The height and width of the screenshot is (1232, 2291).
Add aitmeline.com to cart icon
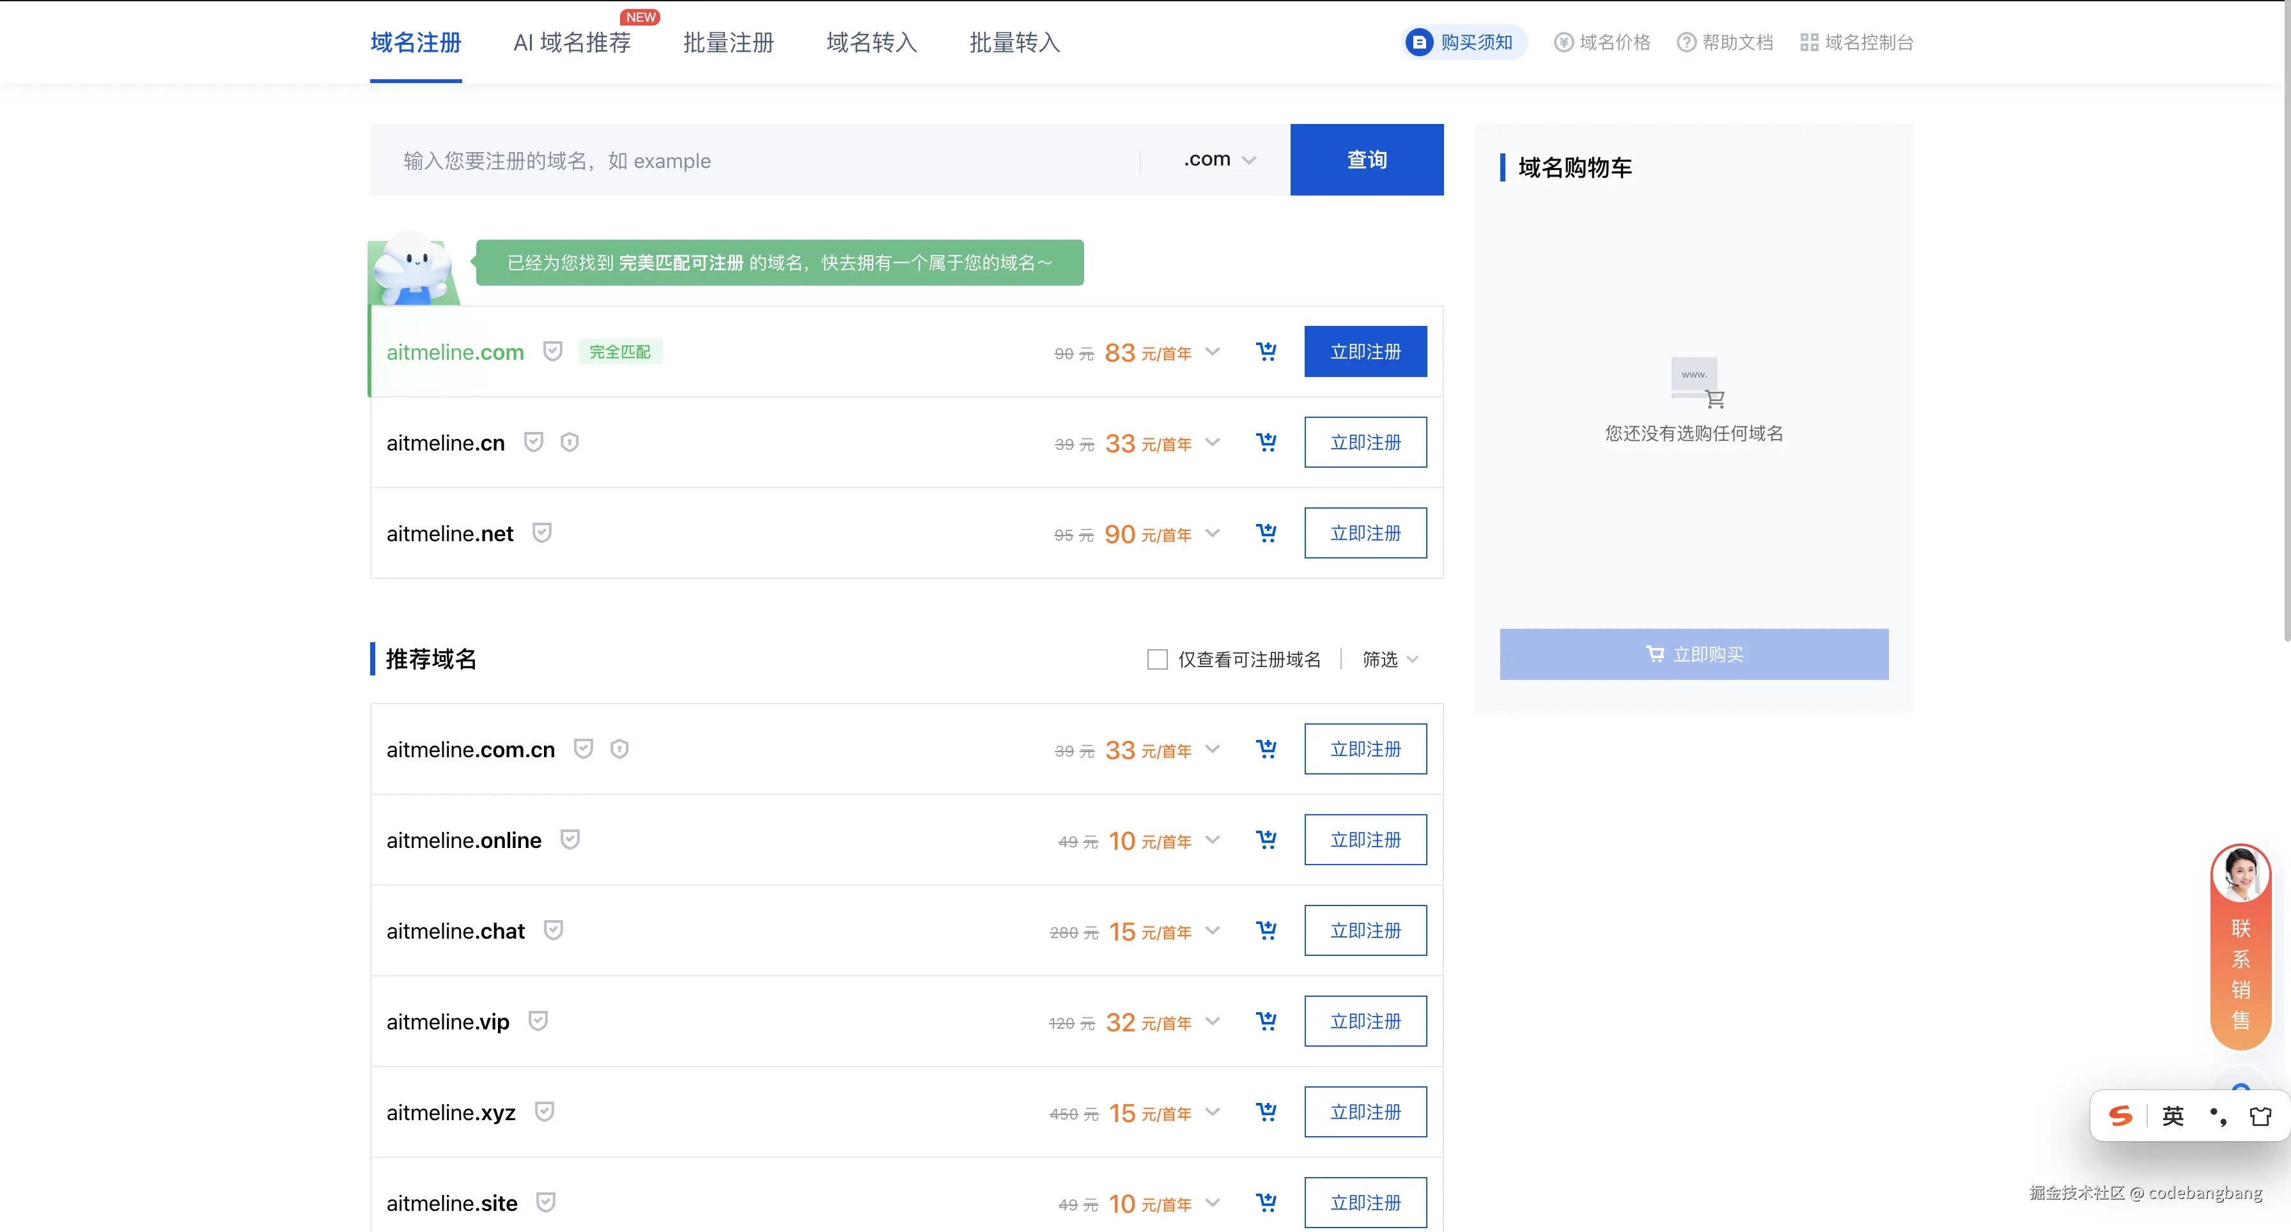[1266, 352]
